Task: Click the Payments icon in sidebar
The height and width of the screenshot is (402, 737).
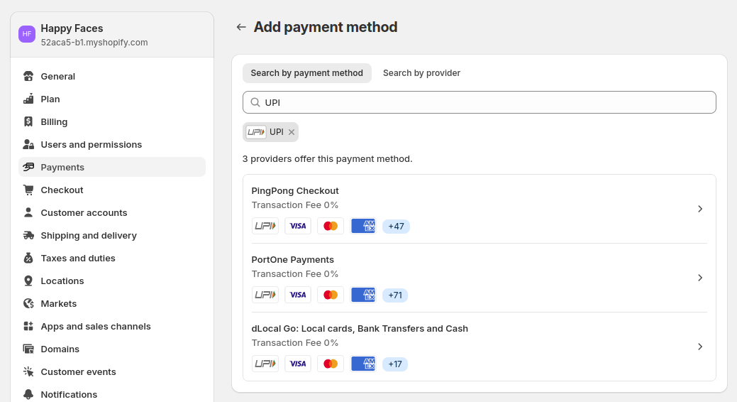Action: click(x=28, y=167)
